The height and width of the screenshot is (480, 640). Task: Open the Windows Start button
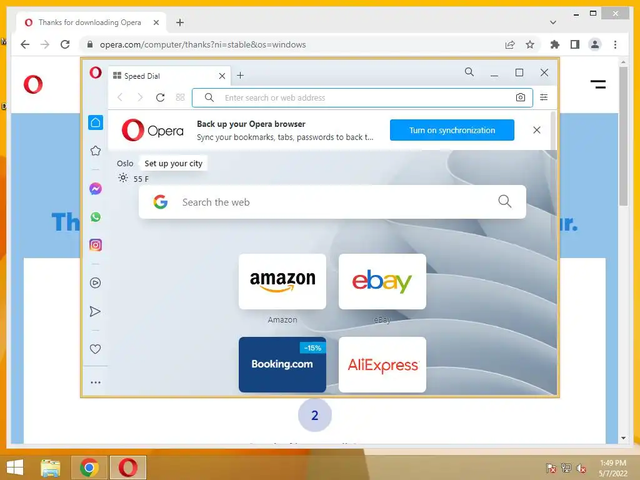[x=15, y=467]
